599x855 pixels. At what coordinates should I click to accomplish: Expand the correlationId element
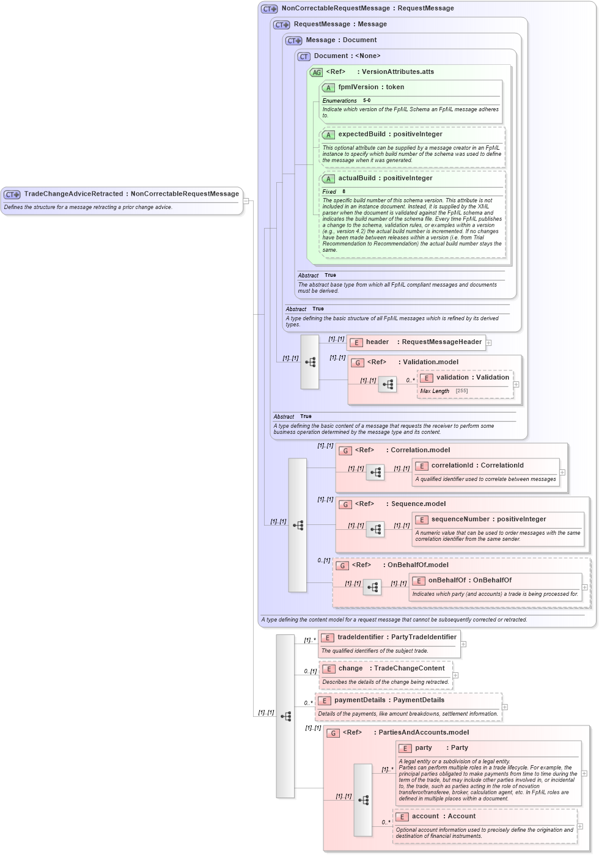coord(562,472)
